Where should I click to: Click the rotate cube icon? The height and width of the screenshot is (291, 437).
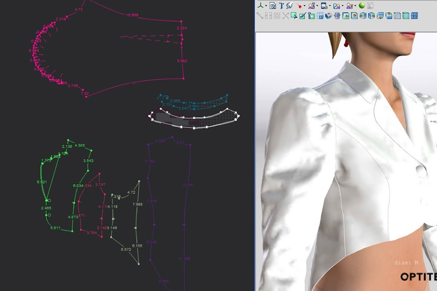pyautogui.click(x=329, y=16)
